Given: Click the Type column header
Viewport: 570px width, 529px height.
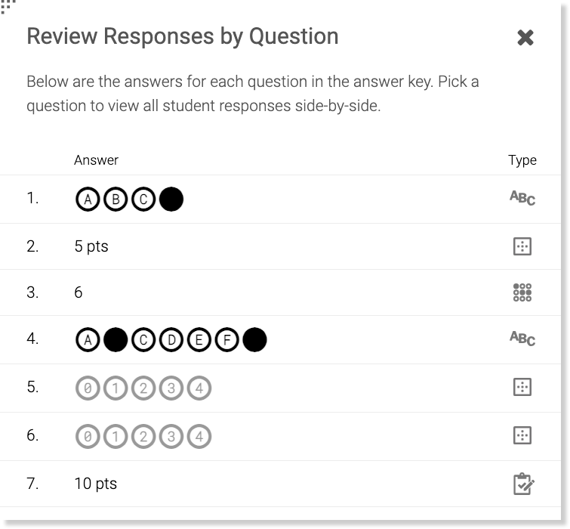Looking at the screenshot, I should [522, 160].
